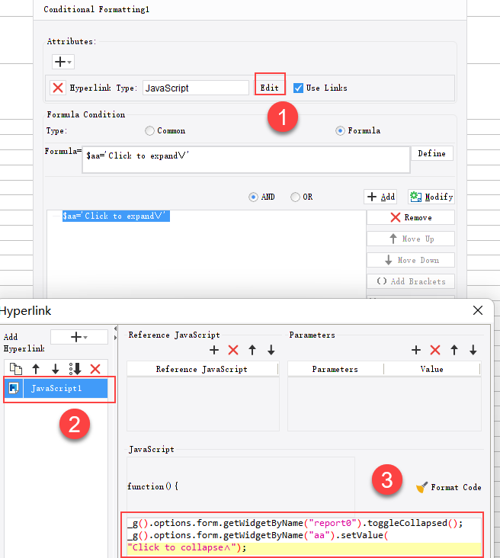Move parameter up

(x=454, y=350)
